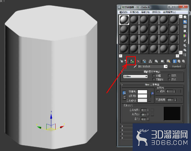Toggle checkered Background for sample slot
The height and width of the screenshot is (151, 191).
coord(185,26)
